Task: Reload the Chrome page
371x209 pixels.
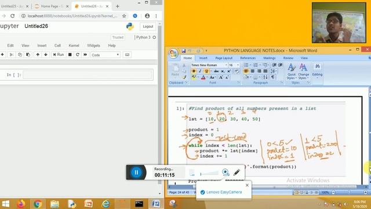Action: [x=13, y=16]
